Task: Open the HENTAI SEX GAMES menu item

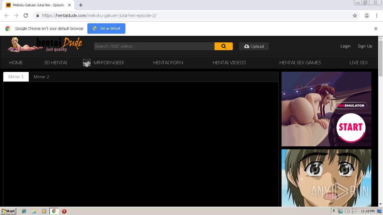Action: tap(300, 62)
